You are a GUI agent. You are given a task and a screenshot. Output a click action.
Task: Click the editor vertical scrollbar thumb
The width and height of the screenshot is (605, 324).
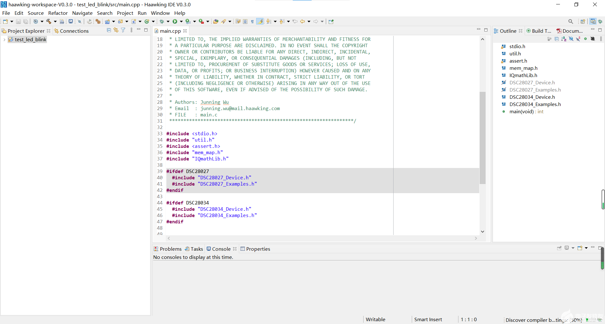click(482, 138)
